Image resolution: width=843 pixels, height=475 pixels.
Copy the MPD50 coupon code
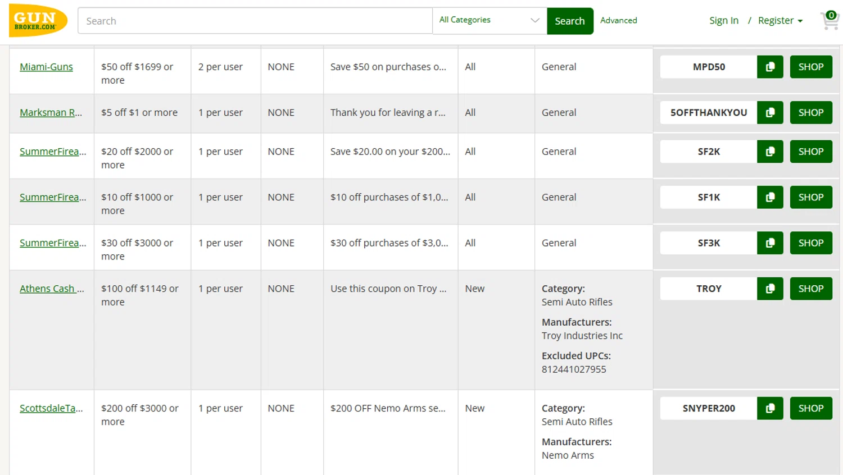(x=770, y=67)
